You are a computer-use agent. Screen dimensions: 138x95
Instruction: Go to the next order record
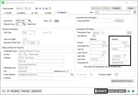click(x=43, y=9)
